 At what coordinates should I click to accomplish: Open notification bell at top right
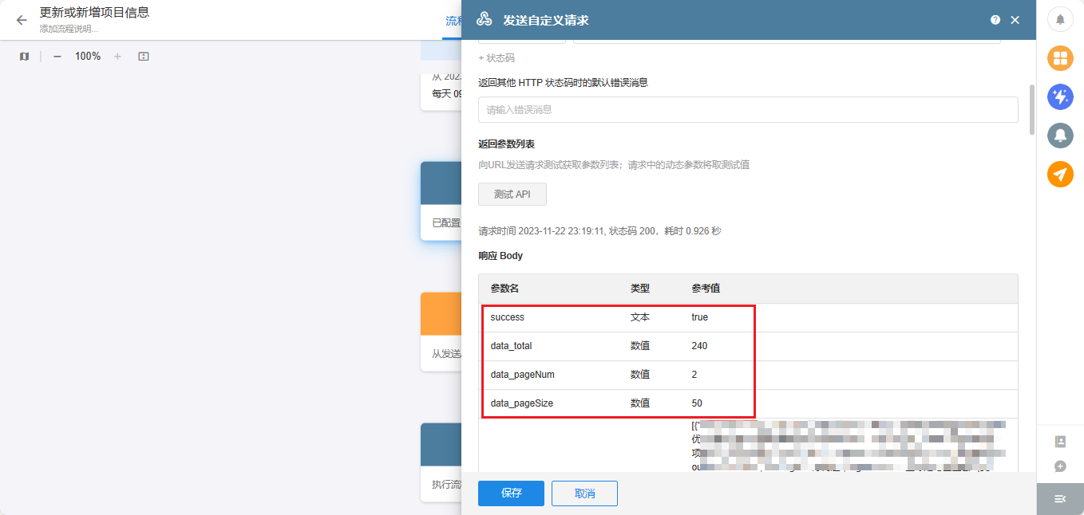(1060, 20)
